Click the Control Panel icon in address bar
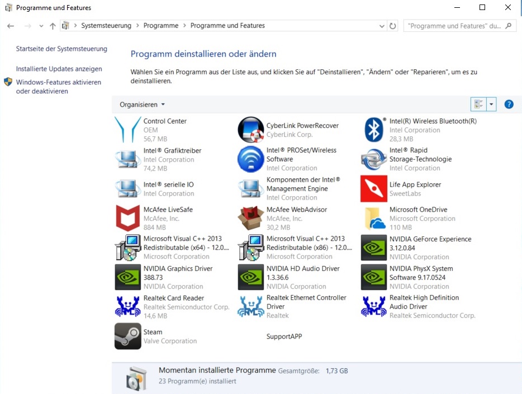The width and height of the screenshot is (522, 394). [x=65, y=26]
